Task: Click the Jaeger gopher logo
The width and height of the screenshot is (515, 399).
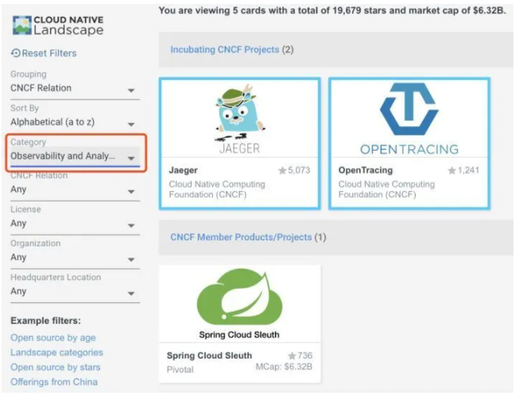Action: coord(240,119)
